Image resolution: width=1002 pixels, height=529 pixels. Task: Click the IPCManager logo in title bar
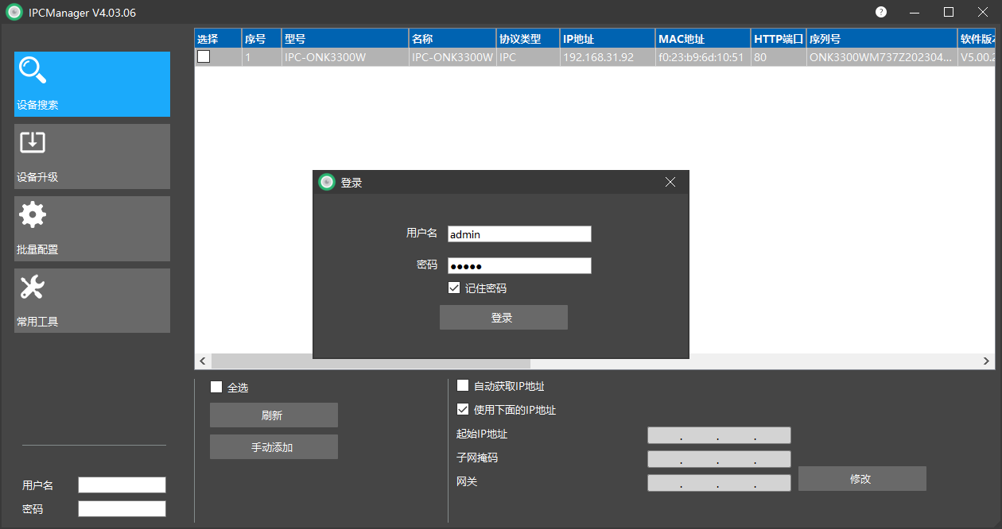coord(14,12)
